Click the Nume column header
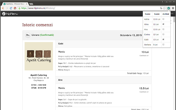This screenshot has height=110, width=176. [147, 14]
